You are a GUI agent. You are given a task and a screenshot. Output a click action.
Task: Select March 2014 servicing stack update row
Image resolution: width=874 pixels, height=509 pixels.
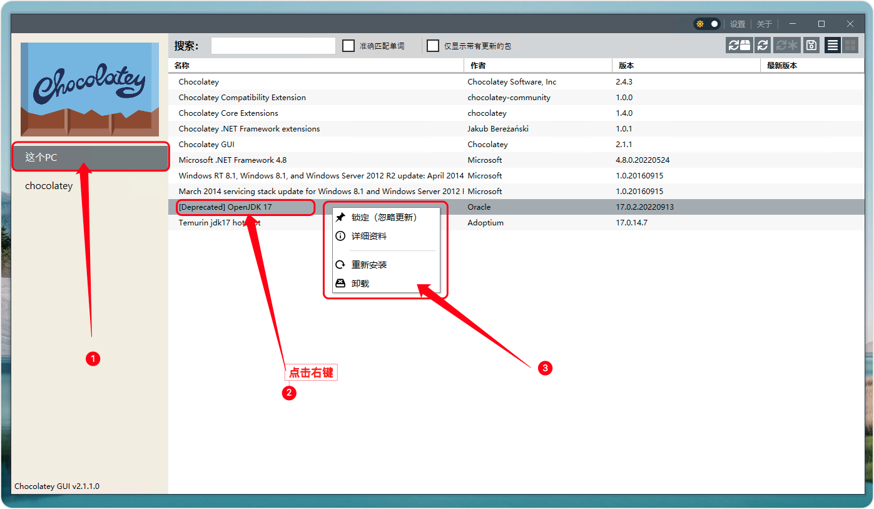[516, 191]
